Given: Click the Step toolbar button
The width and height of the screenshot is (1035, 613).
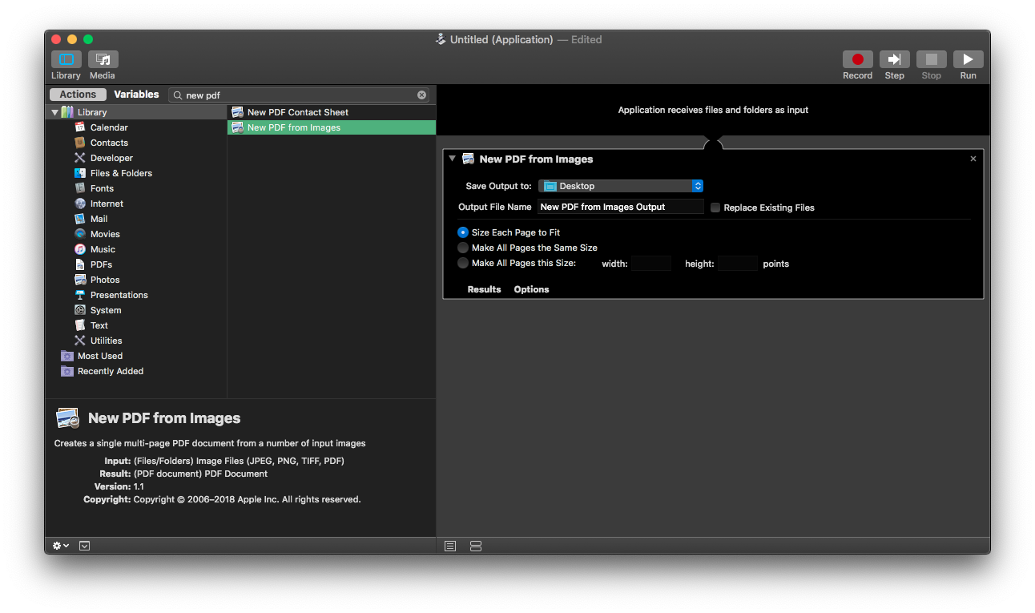Looking at the screenshot, I should pyautogui.click(x=894, y=59).
